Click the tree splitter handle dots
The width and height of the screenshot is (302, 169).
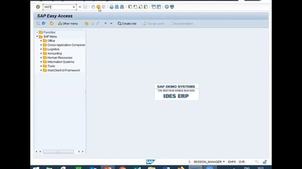tap(86, 92)
